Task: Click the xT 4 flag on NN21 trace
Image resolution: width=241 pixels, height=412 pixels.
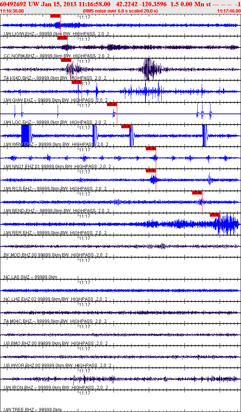Action: click(x=151, y=149)
